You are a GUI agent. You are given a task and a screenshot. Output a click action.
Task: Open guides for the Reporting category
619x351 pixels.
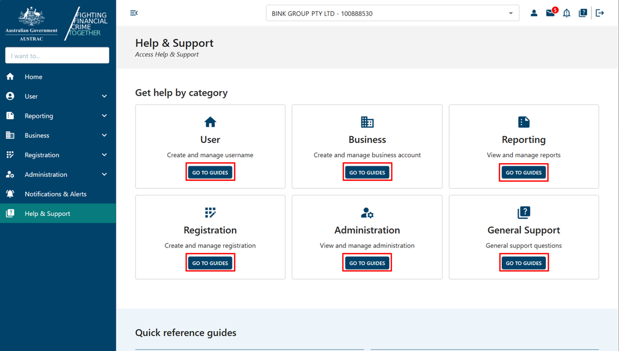click(523, 172)
